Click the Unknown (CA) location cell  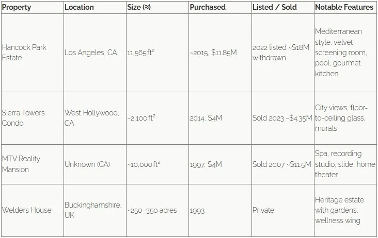(x=95, y=164)
